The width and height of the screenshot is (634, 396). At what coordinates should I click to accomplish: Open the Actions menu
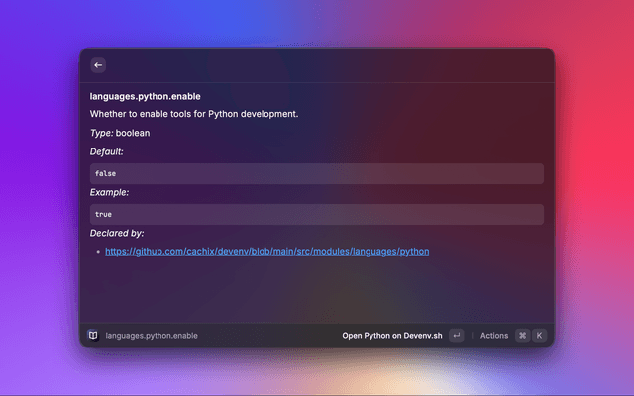click(x=493, y=336)
